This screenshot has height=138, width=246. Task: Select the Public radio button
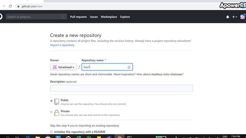point(51,101)
